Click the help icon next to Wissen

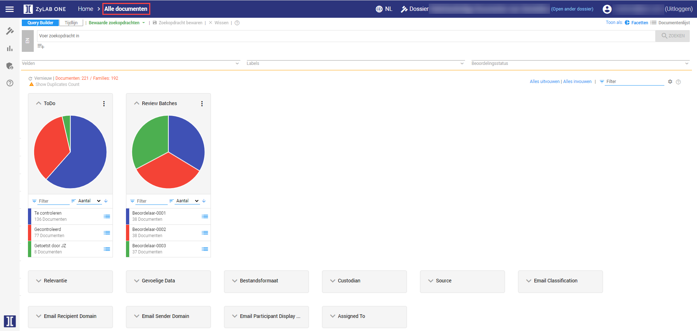click(x=237, y=23)
